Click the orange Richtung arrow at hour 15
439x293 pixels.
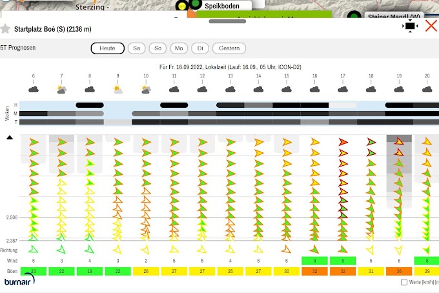click(286, 248)
